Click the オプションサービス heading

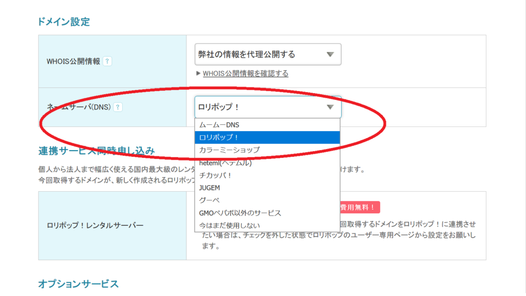78,284
